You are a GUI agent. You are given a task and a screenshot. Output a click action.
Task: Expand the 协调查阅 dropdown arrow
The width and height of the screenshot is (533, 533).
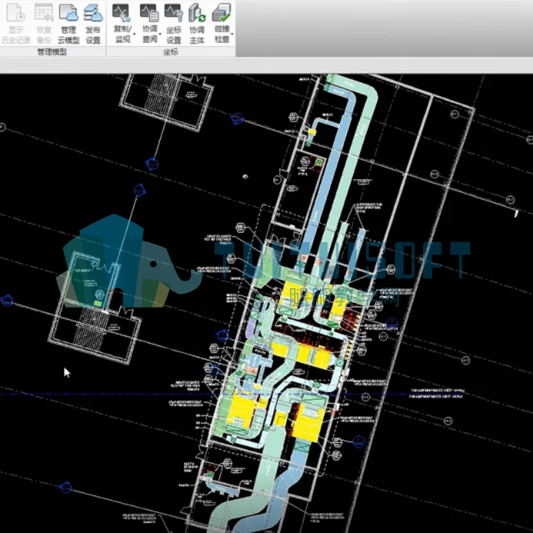tap(160, 34)
